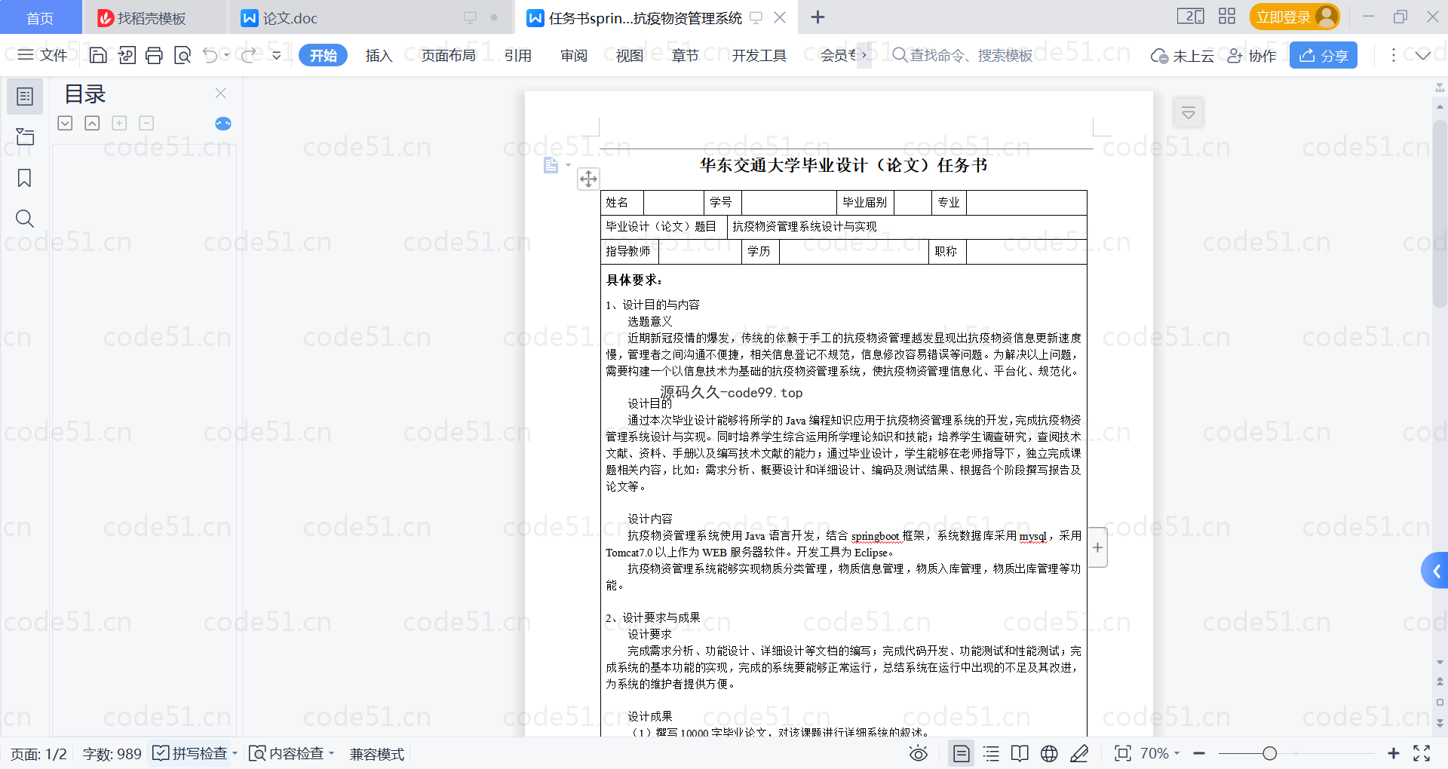Click the collapse panel icon above document
1448x769 pixels.
pyautogui.click(x=1189, y=113)
